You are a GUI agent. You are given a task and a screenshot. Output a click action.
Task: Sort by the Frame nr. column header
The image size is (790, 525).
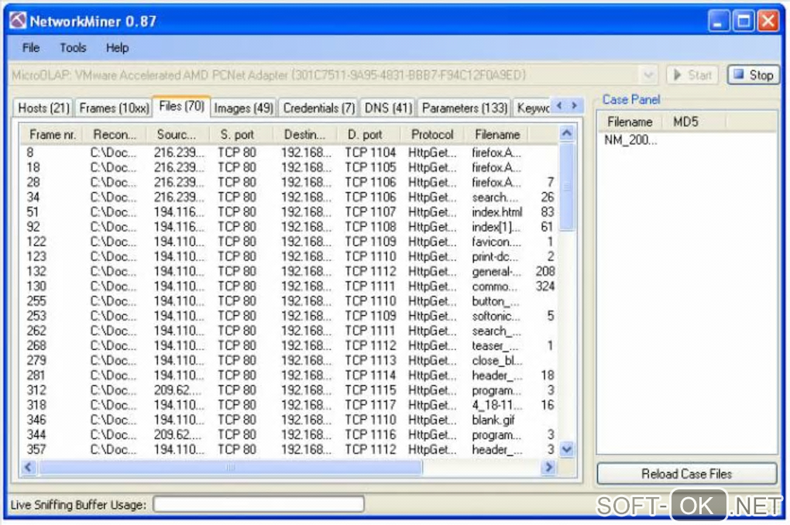(53, 135)
